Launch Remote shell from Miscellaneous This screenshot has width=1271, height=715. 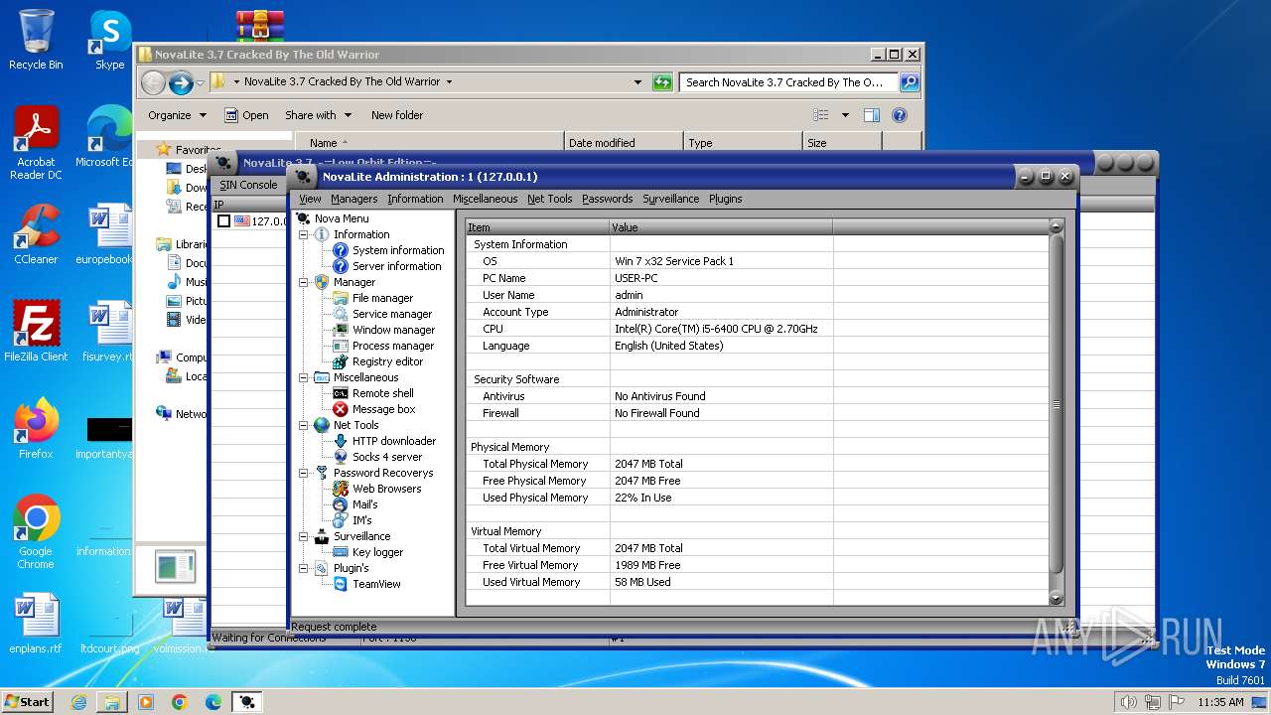(x=382, y=393)
